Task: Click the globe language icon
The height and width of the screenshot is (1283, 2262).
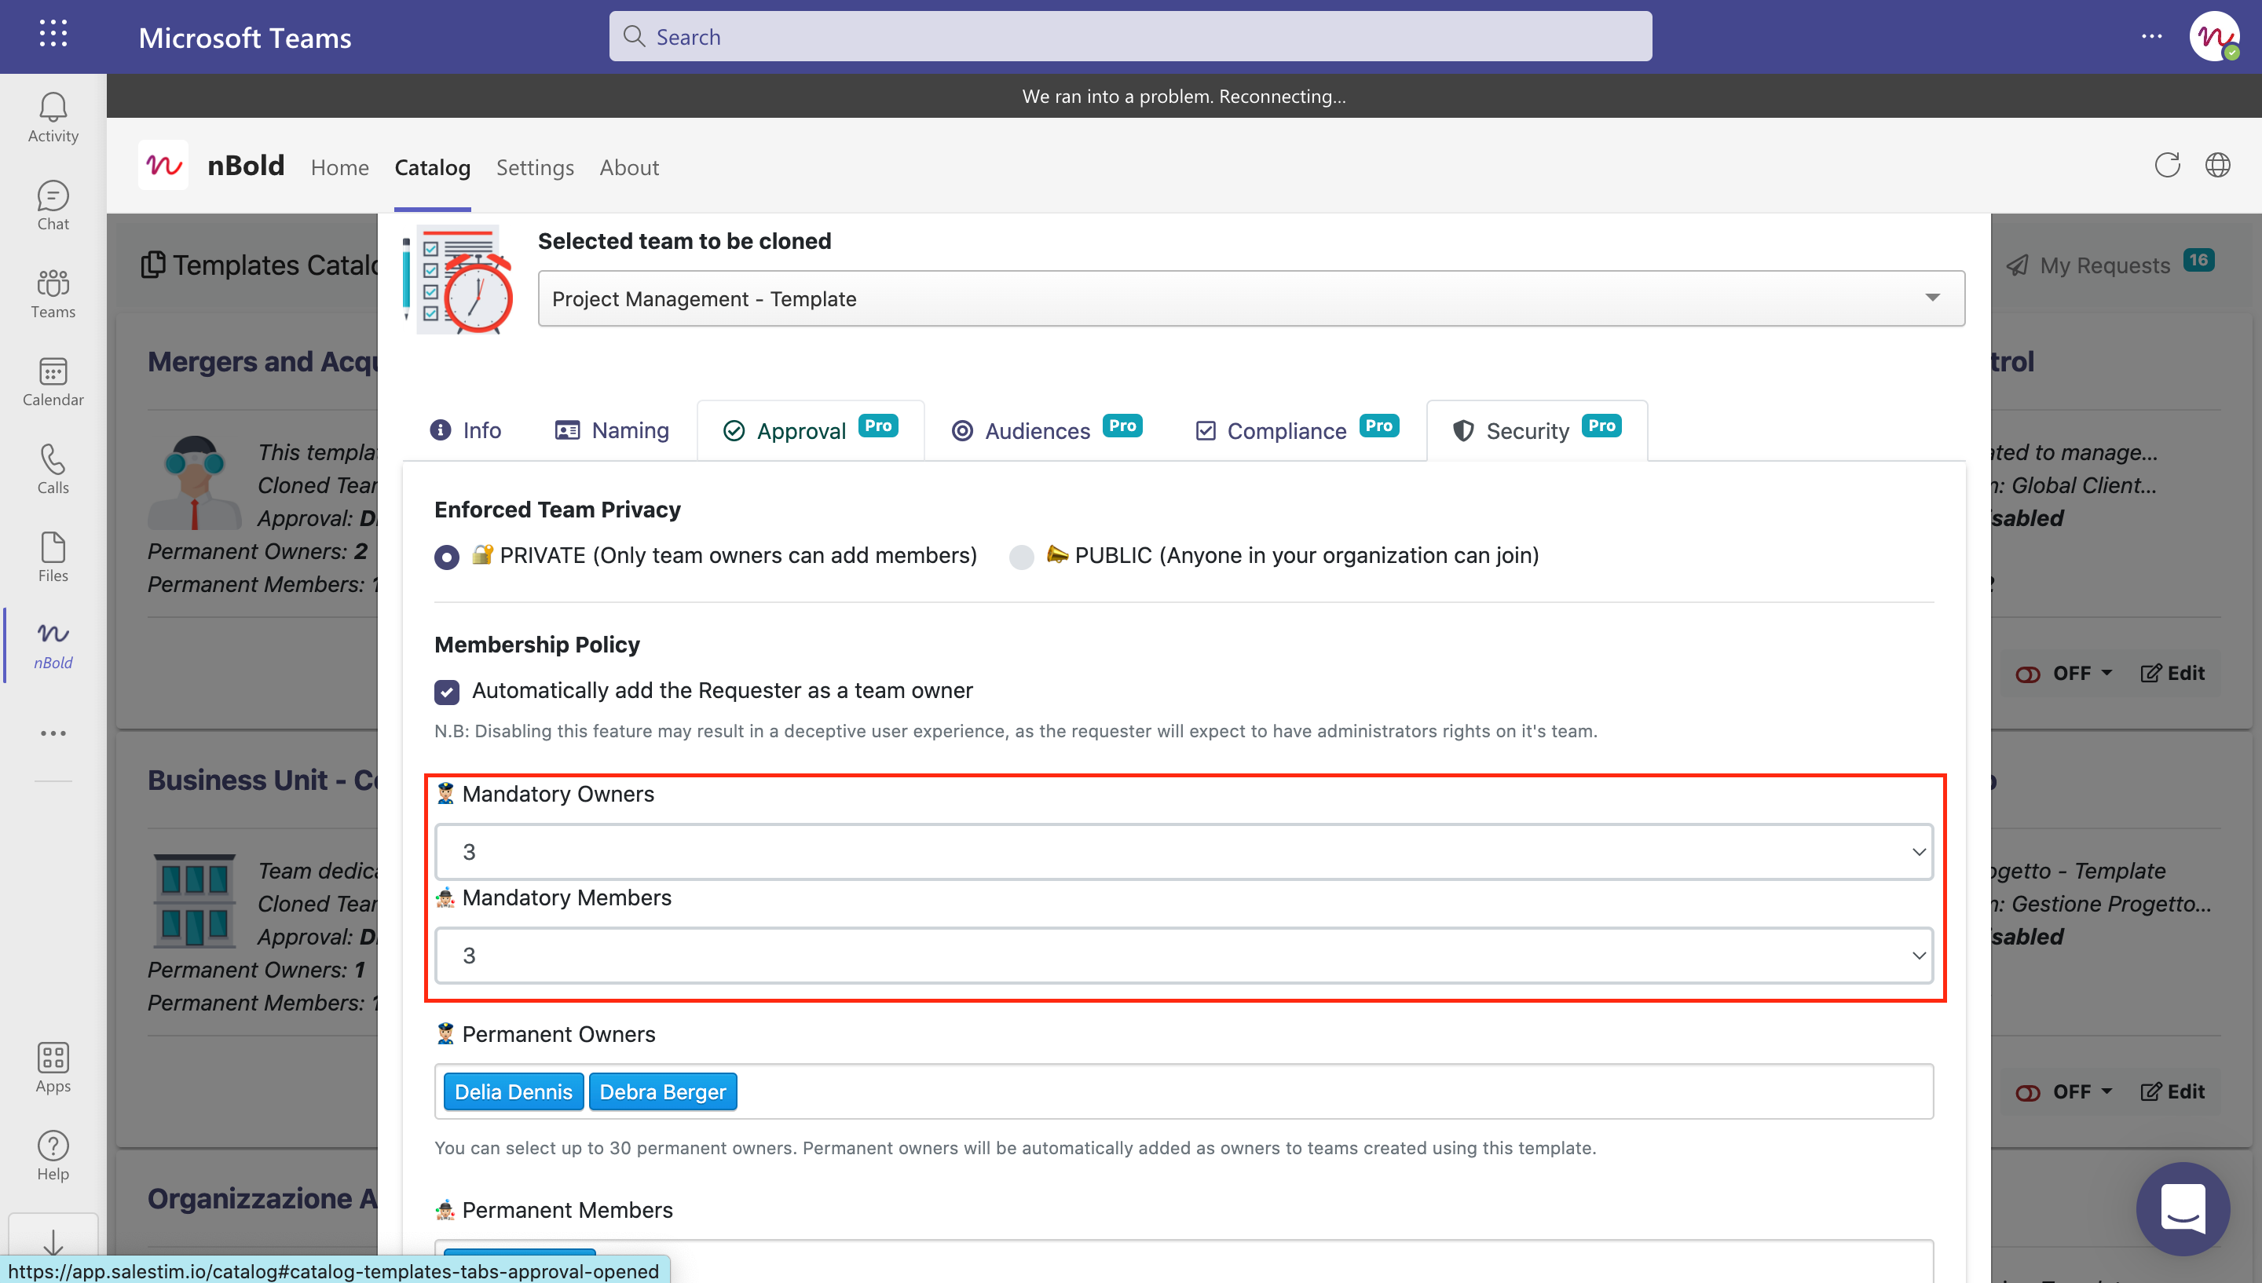Action: tap(2217, 165)
